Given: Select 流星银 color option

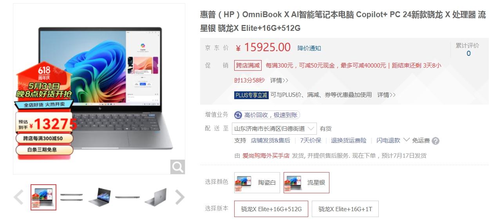Looking at the screenshot, I should tap(306, 183).
